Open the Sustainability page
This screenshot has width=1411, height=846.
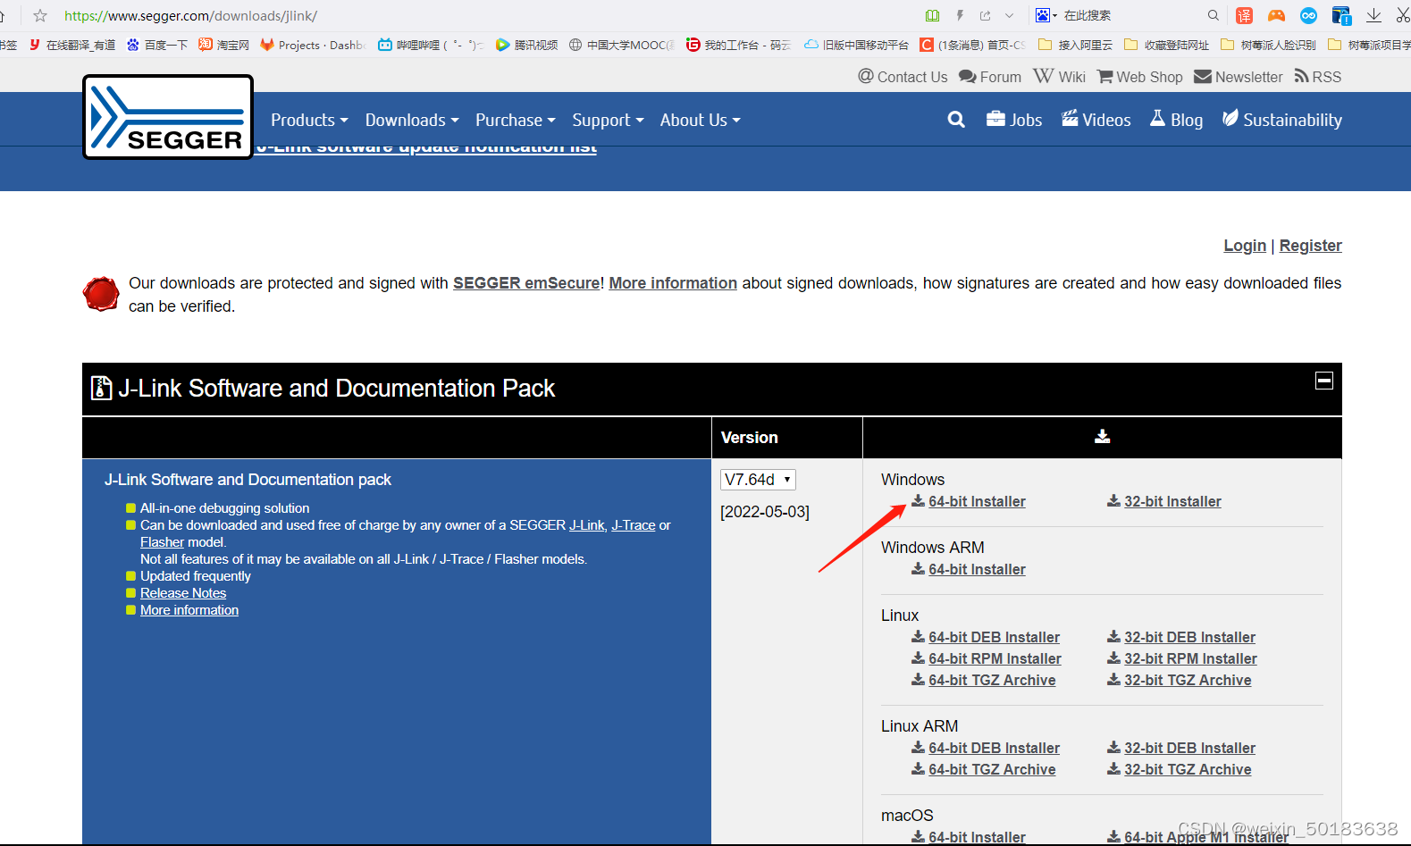click(x=1282, y=120)
